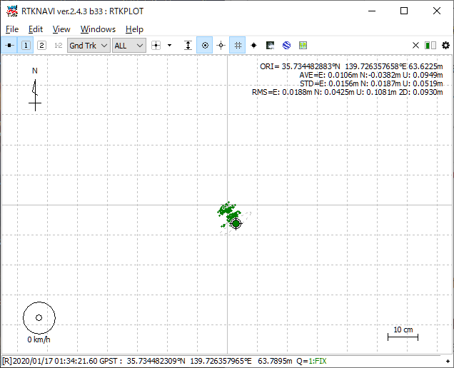This screenshot has width=454, height=368.
Task: Click the black waypoint marker icon
Action: coord(253,45)
